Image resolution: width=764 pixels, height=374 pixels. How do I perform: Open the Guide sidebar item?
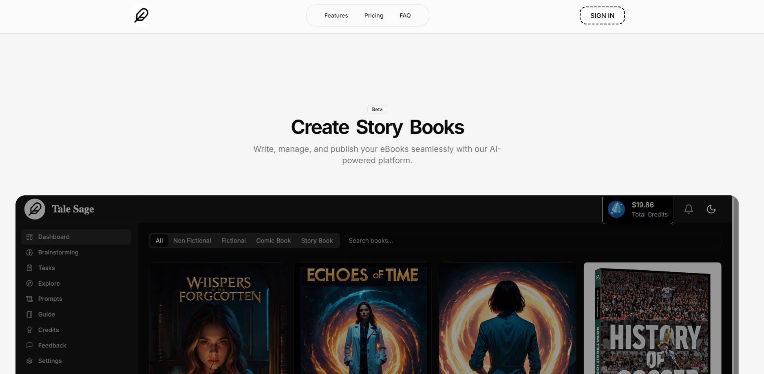coord(46,314)
